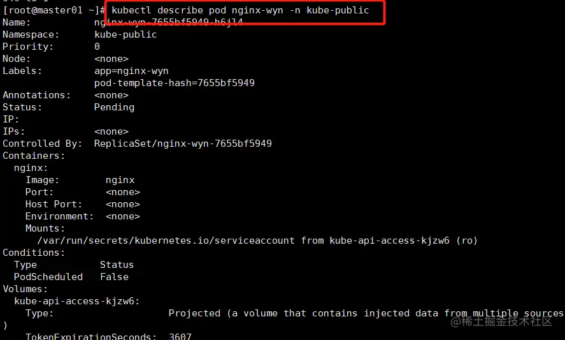Click the Host Port field label

[x=54, y=204]
